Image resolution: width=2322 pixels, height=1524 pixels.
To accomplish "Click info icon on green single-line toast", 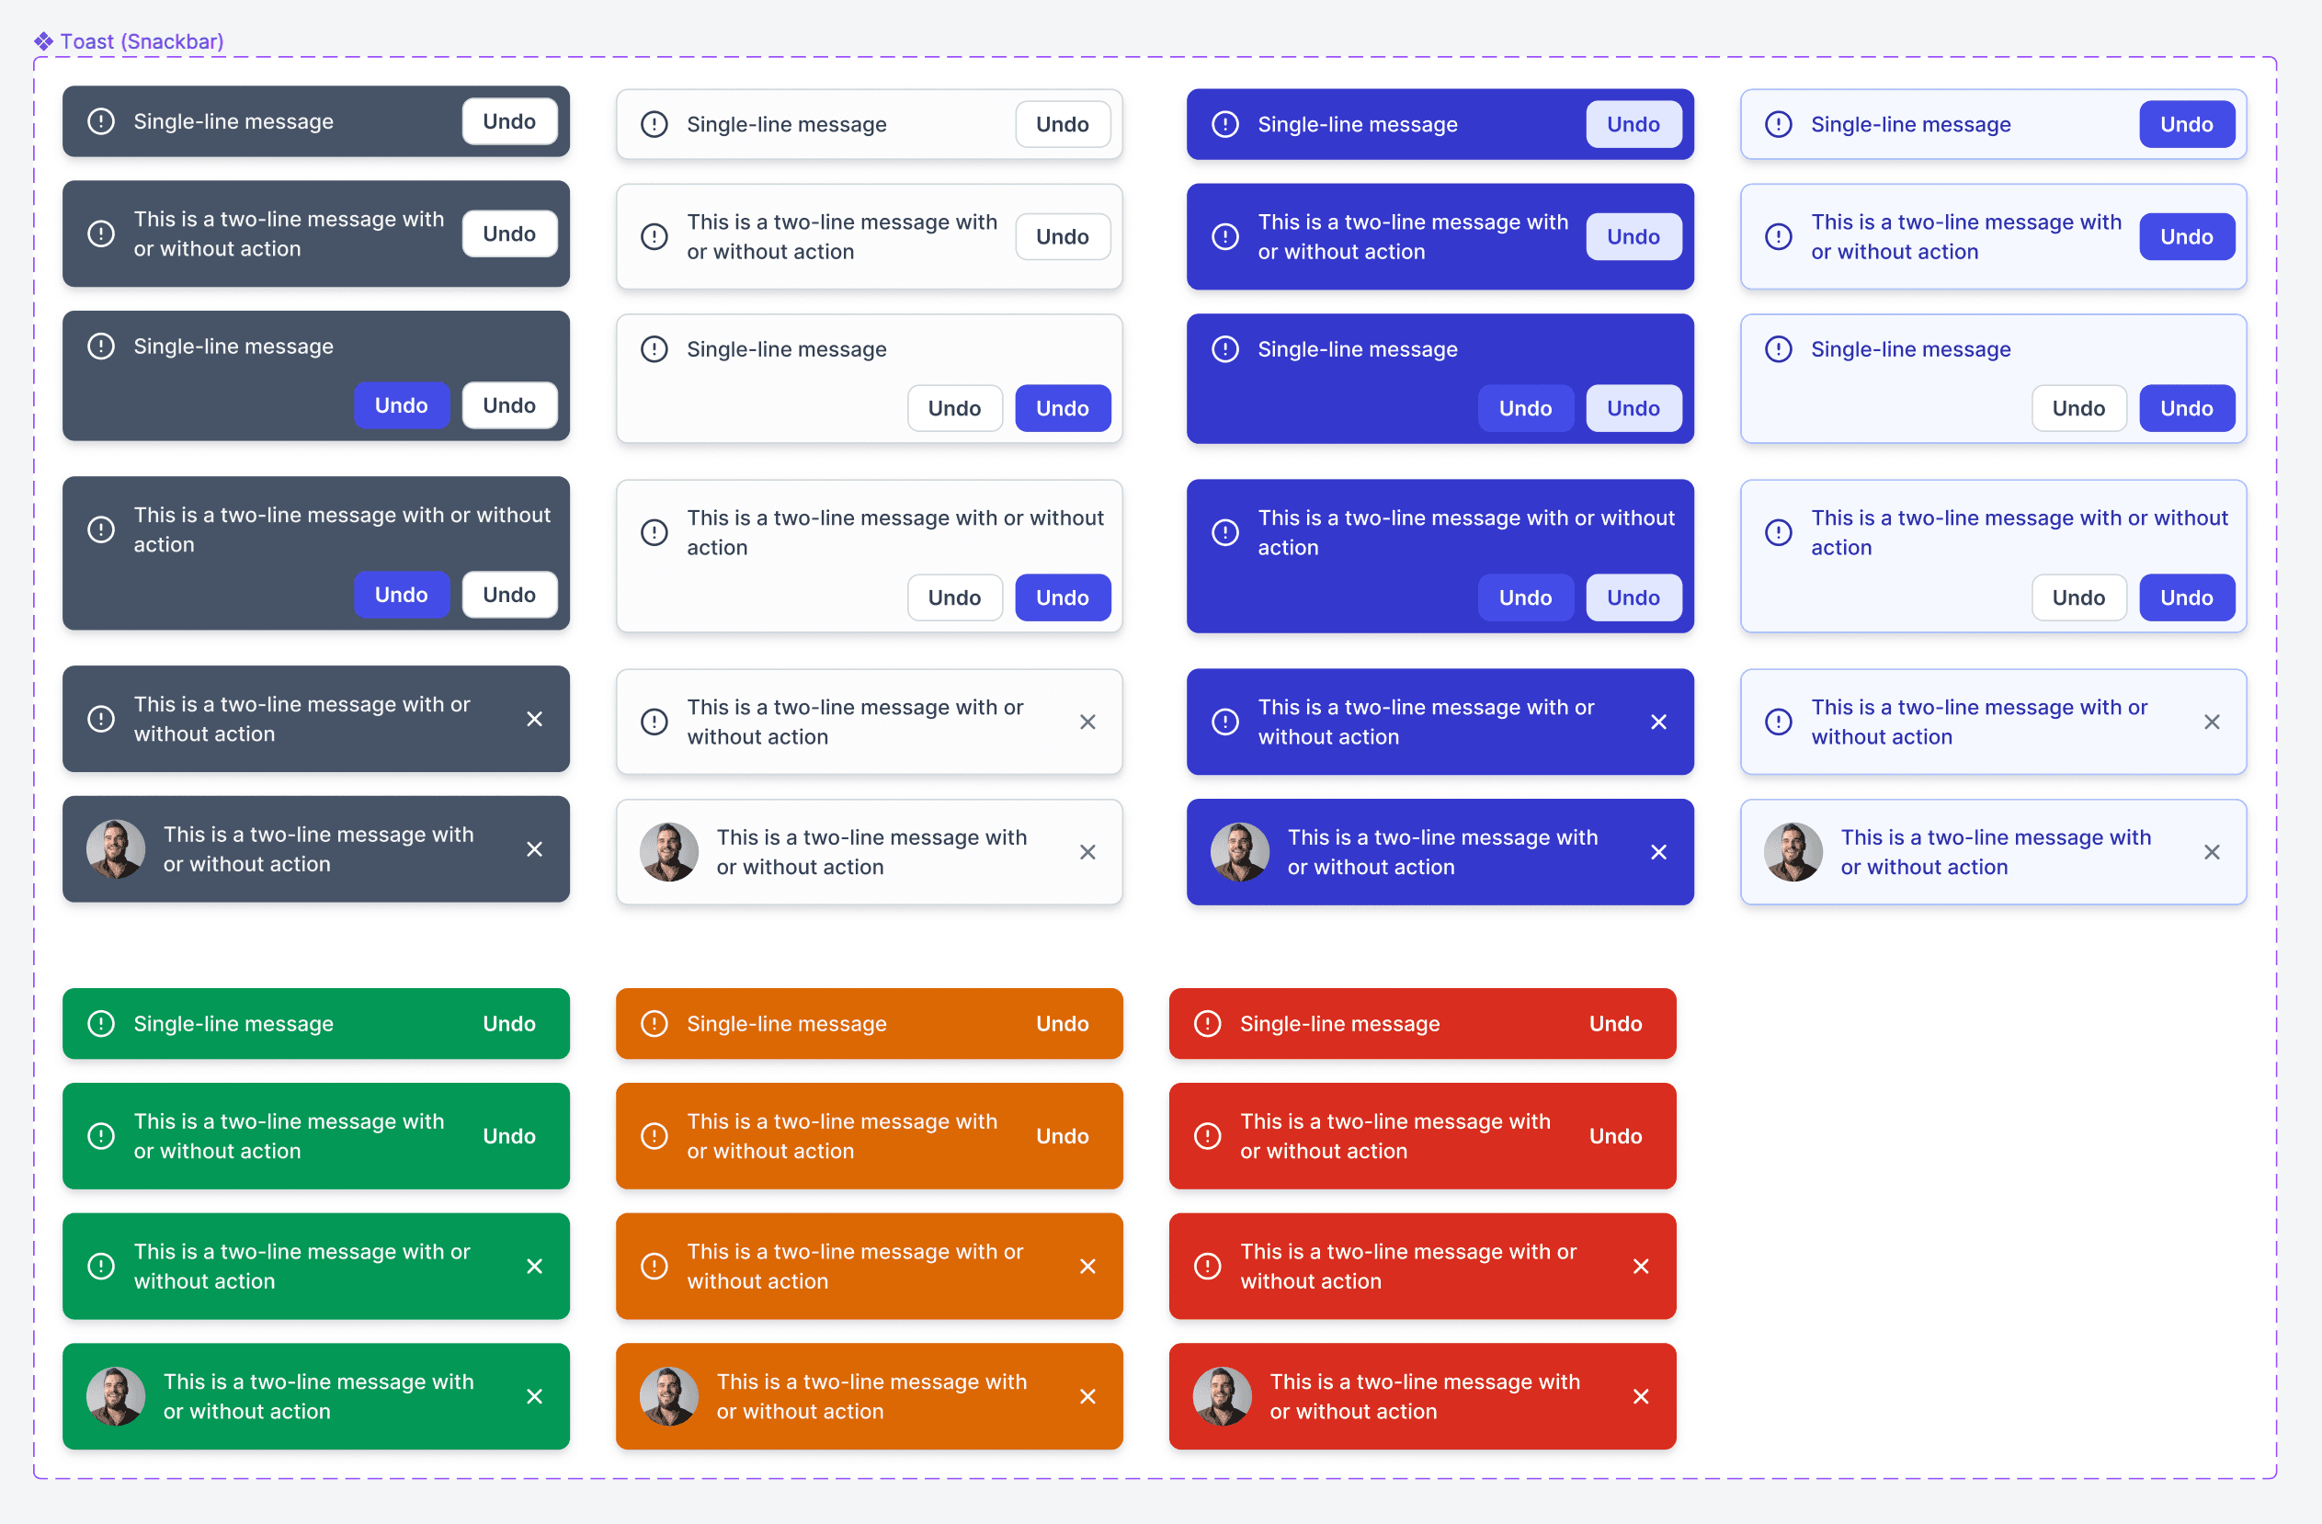I will (101, 1023).
